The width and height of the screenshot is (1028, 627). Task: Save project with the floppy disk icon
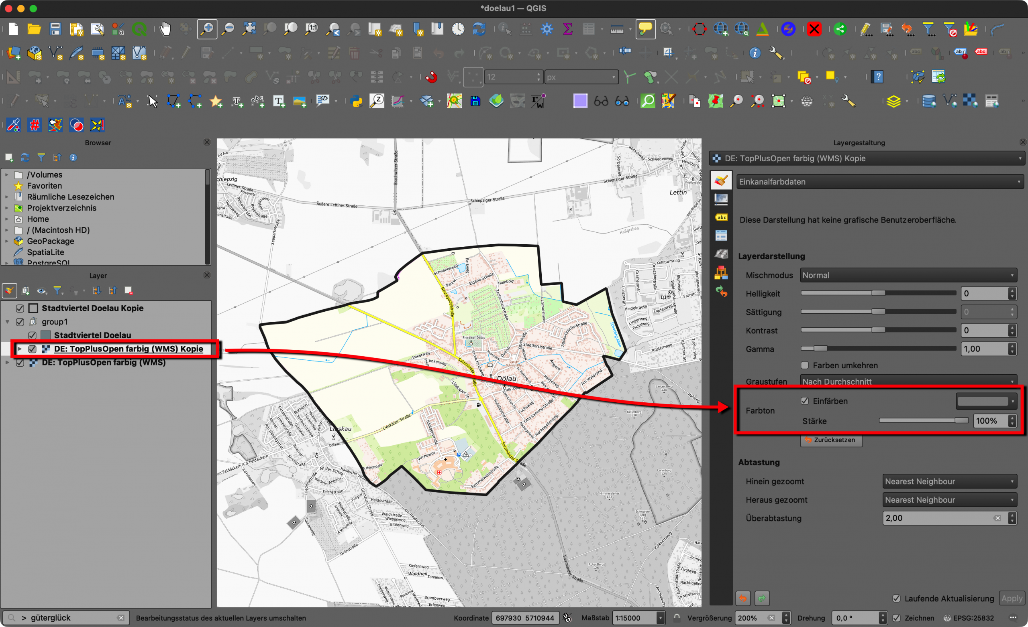[55, 29]
